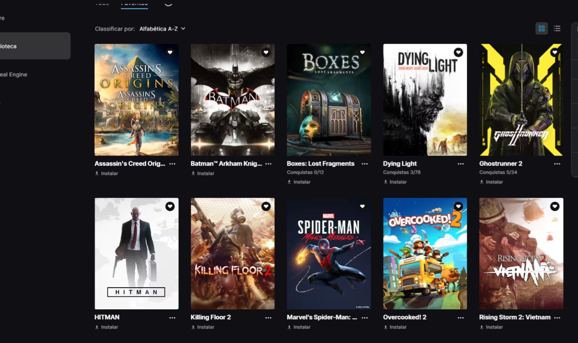Toggle favorite heart on Rising Storm 2

point(555,206)
